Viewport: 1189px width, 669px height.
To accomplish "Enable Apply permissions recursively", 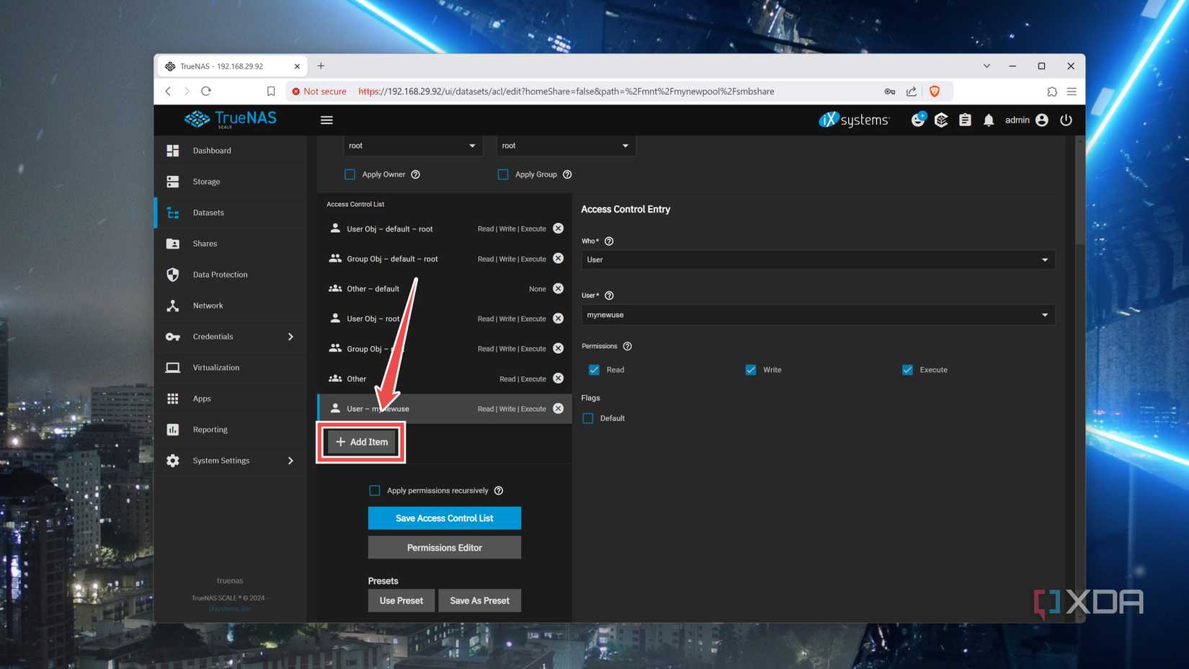I will tap(375, 490).
